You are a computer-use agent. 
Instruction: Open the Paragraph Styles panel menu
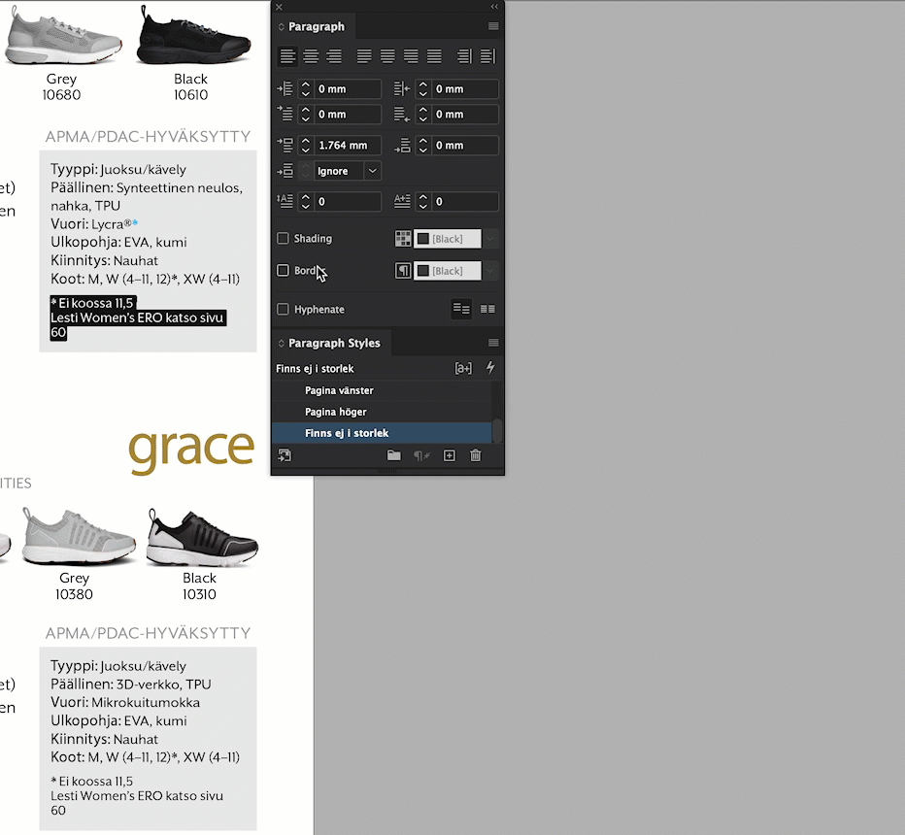point(493,342)
